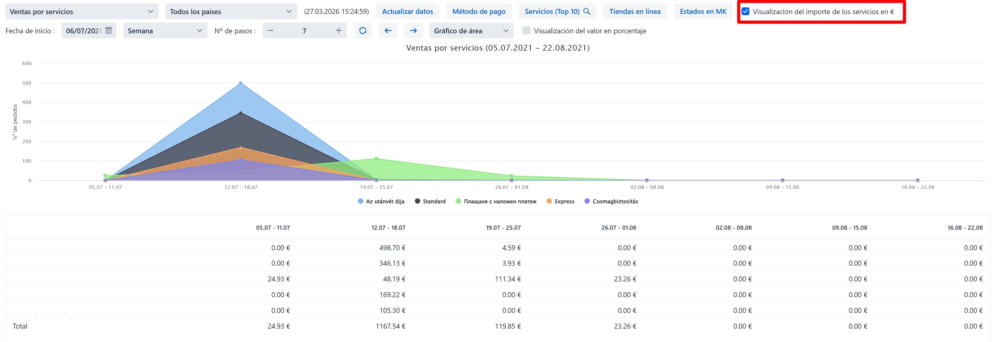
Task: Click the Estados en MK button
Action: [x=703, y=12]
